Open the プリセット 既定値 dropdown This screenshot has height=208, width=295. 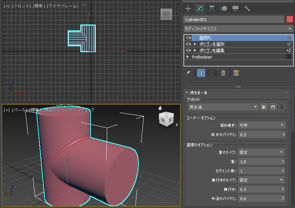pyautogui.click(x=223, y=107)
